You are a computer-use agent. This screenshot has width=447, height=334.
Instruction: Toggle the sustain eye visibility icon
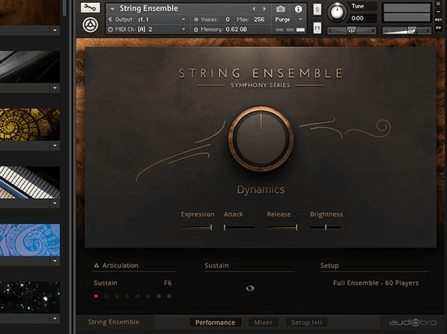pyautogui.click(x=250, y=288)
